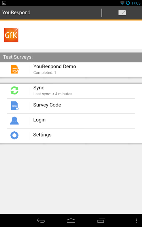
Task: Open the overflow menu dots in navigation bar
Action: (x=136, y=221)
